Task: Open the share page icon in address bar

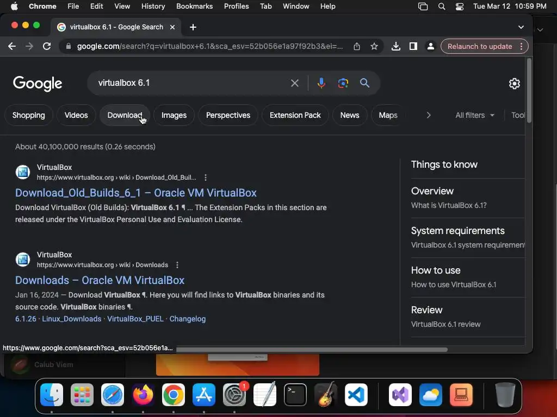Action: click(357, 46)
